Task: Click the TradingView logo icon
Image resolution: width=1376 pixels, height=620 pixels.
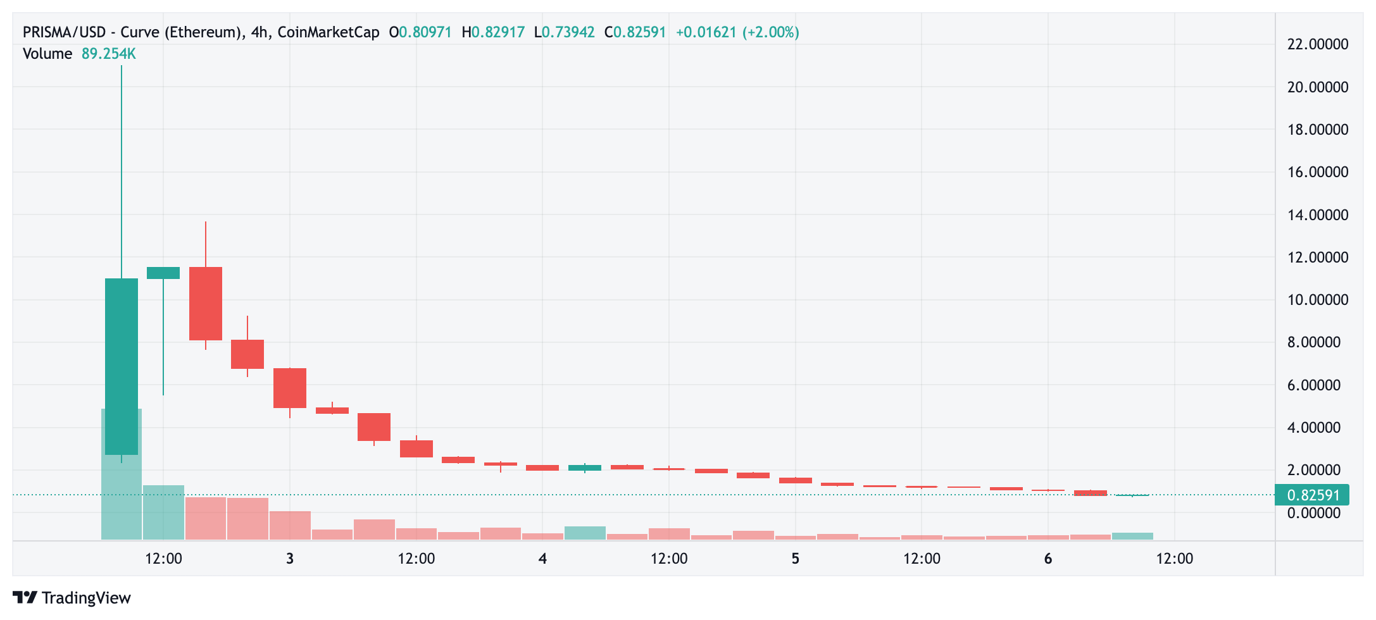Action: [x=25, y=597]
